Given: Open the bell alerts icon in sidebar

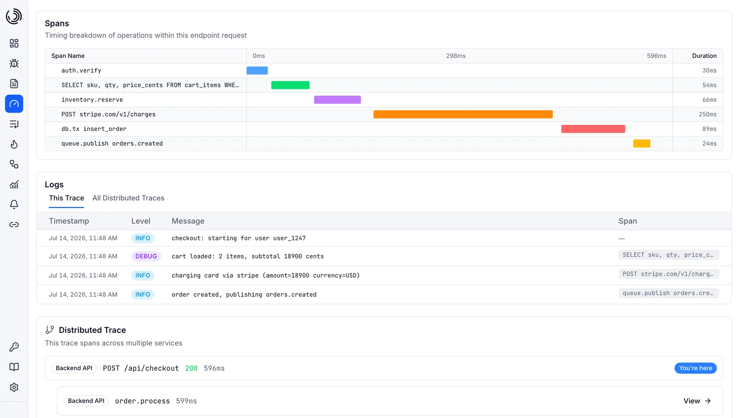Looking at the screenshot, I should [x=14, y=205].
